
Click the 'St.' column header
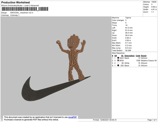[x=122, y=56]
